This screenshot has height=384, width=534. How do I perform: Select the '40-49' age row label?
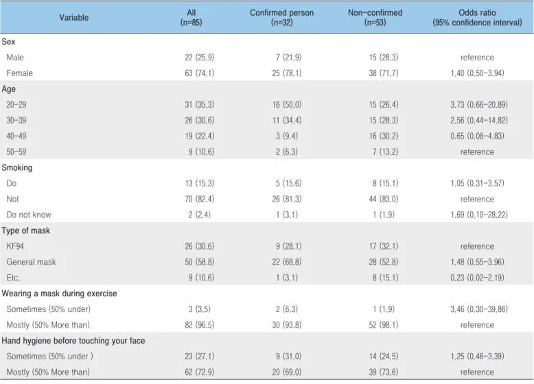16,136
